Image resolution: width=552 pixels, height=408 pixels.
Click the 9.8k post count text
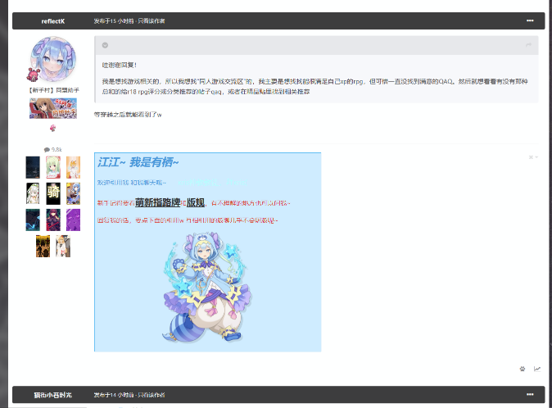click(x=57, y=150)
